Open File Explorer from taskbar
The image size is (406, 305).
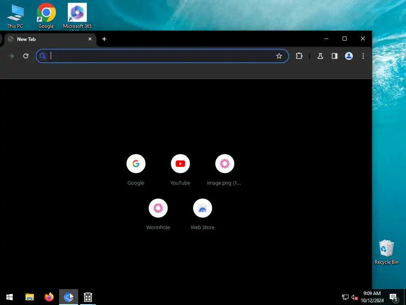[29, 297]
